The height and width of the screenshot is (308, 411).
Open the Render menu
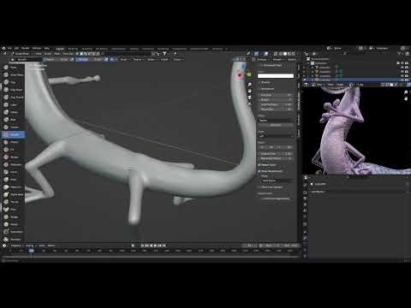point(26,48)
